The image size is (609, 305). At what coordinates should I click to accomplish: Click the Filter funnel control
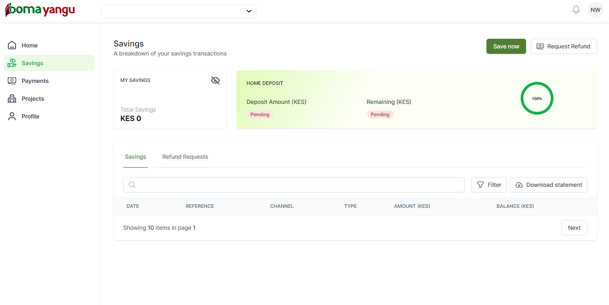489,185
